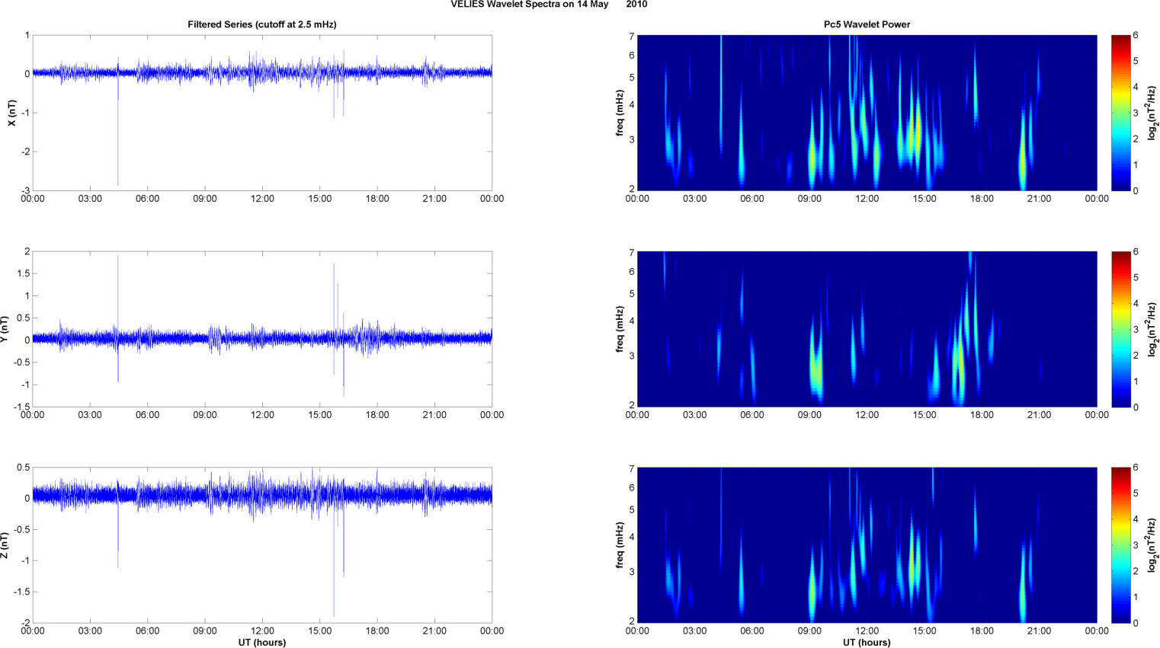Click the colorbar beside the X wavelet spectrogram
Viewport: 1160px width, 648px height.
[x=1120, y=113]
